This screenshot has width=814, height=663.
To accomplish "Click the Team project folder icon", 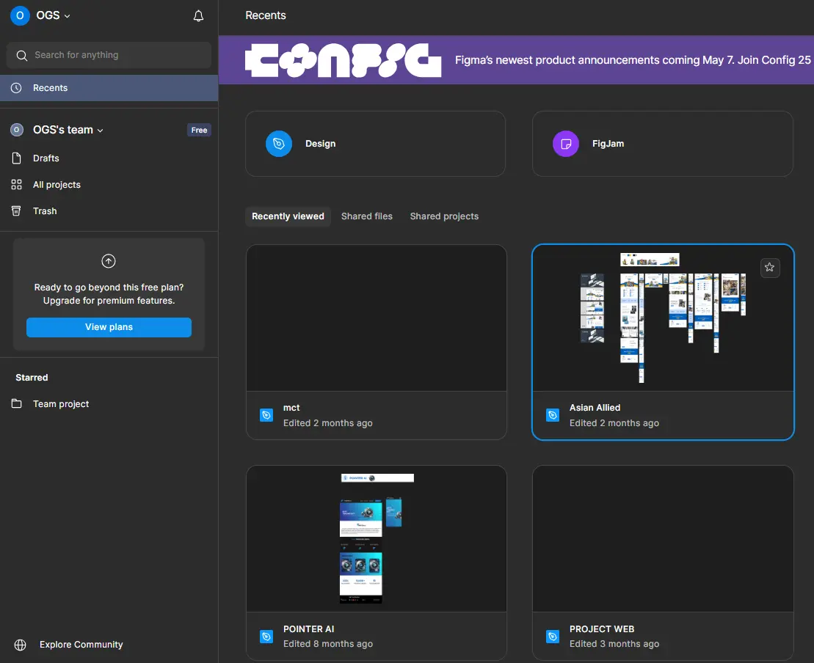I will click(x=17, y=403).
